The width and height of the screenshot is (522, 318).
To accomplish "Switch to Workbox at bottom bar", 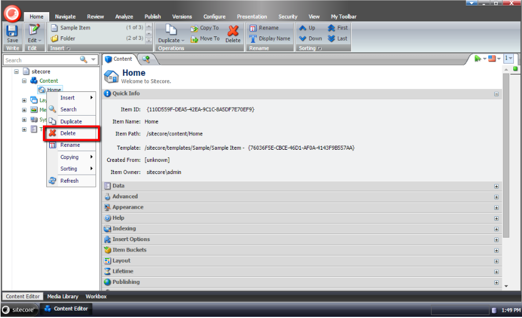I will (x=96, y=297).
